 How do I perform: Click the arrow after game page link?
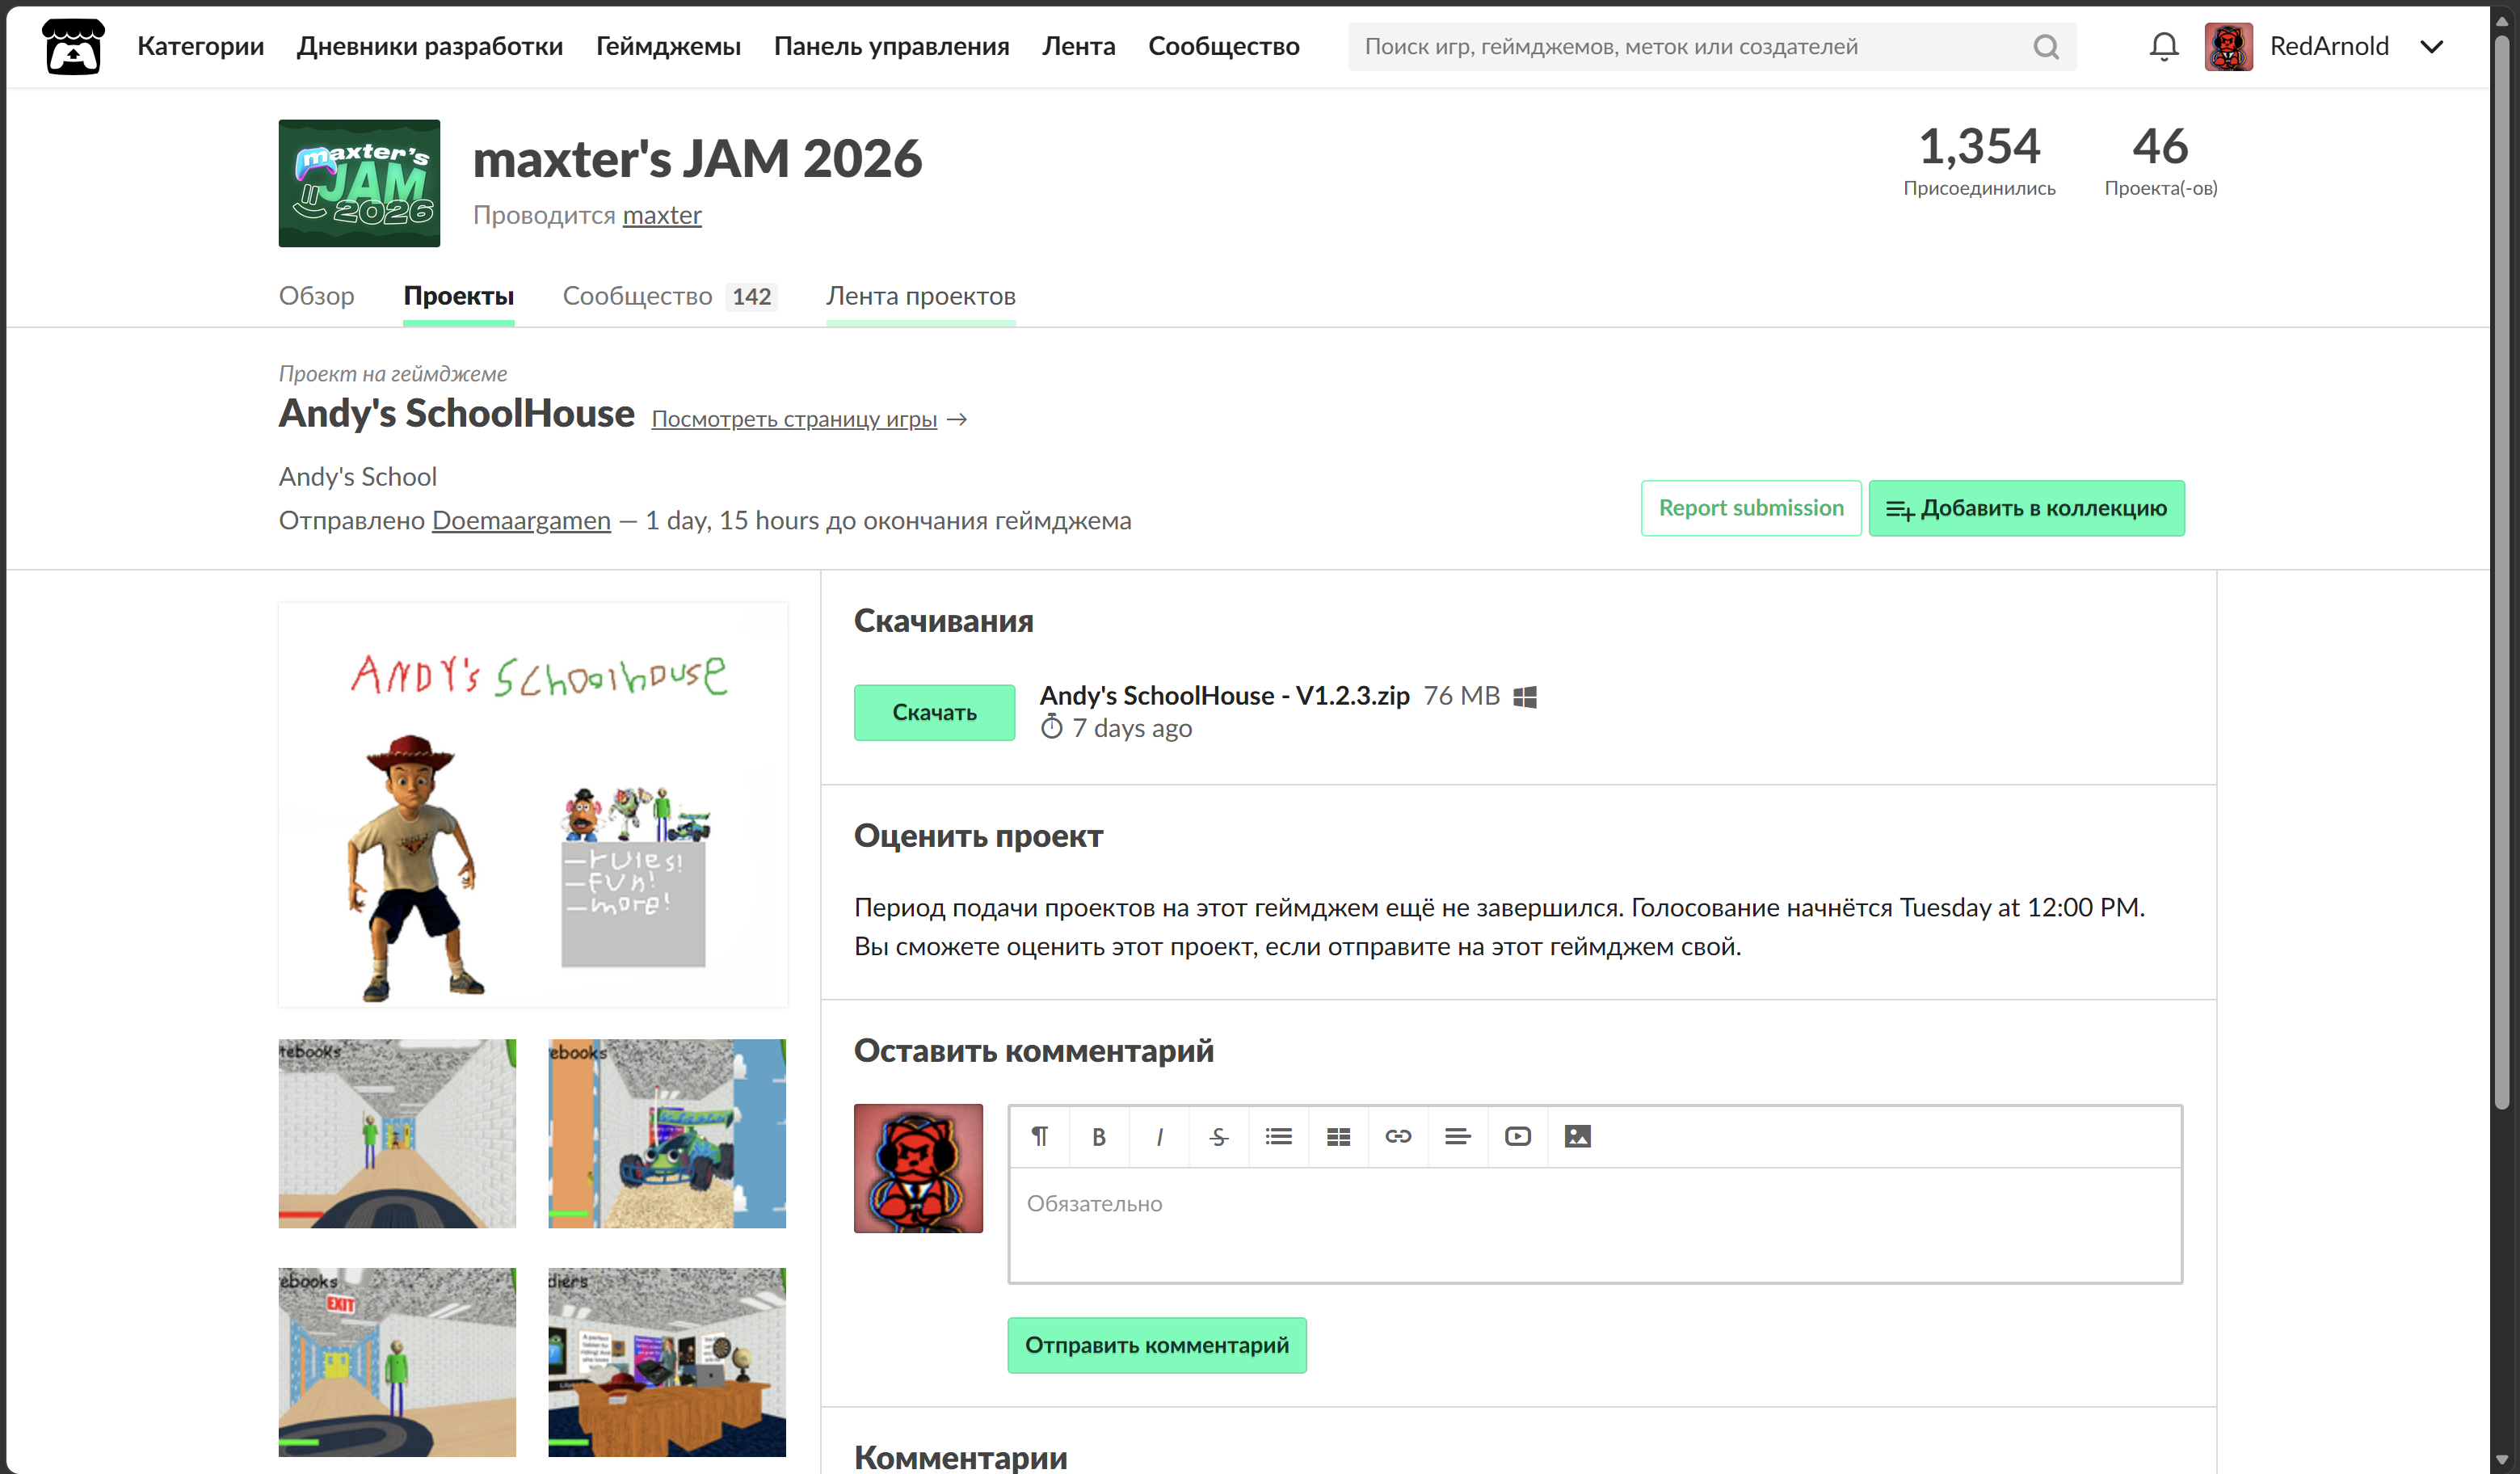click(x=957, y=419)
